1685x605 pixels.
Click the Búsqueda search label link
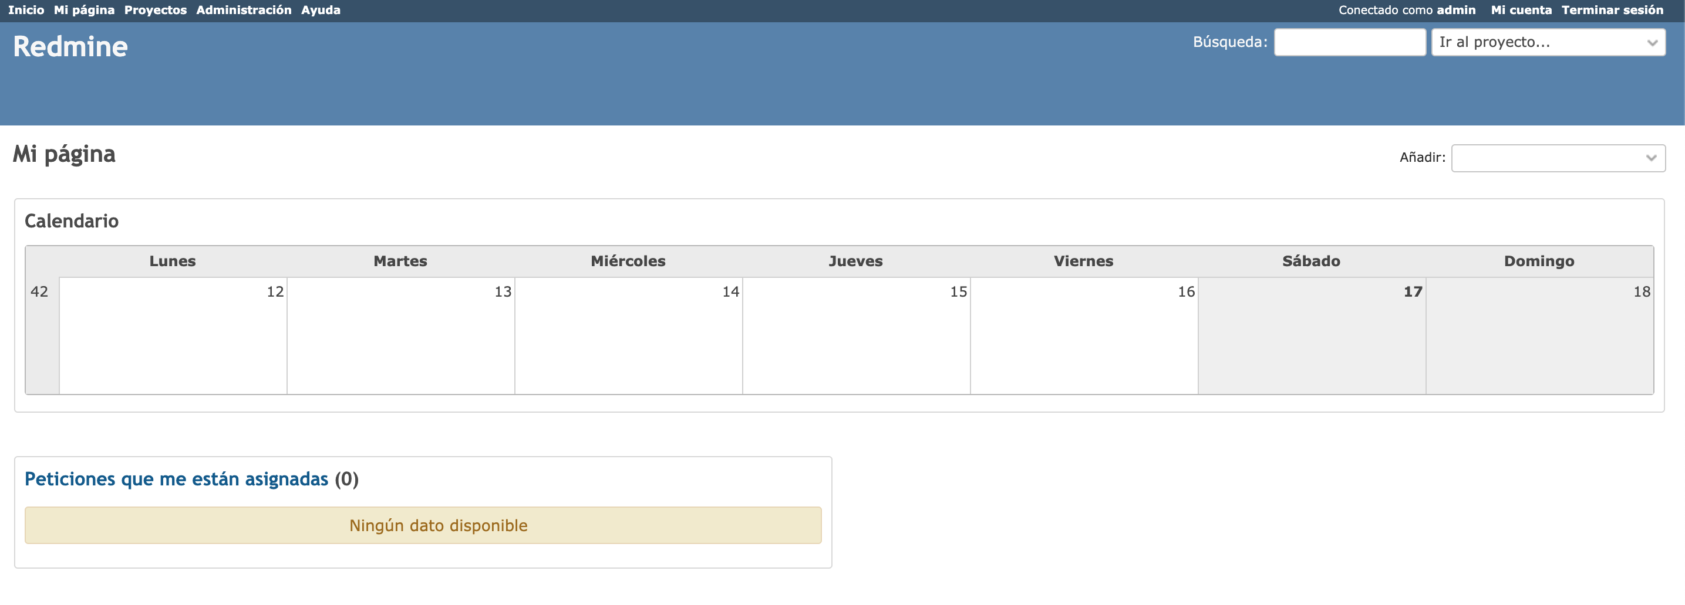[x=1230, y=42]
